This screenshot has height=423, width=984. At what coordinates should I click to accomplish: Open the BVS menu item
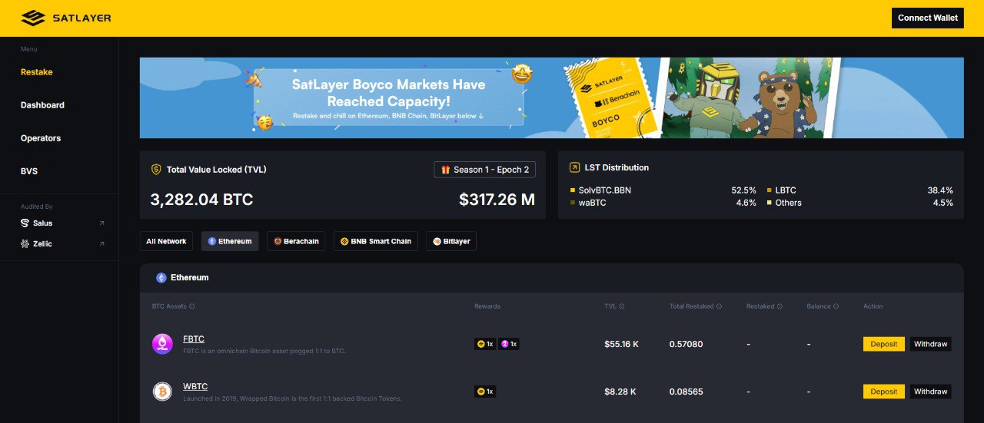click(x=29, y=171)
